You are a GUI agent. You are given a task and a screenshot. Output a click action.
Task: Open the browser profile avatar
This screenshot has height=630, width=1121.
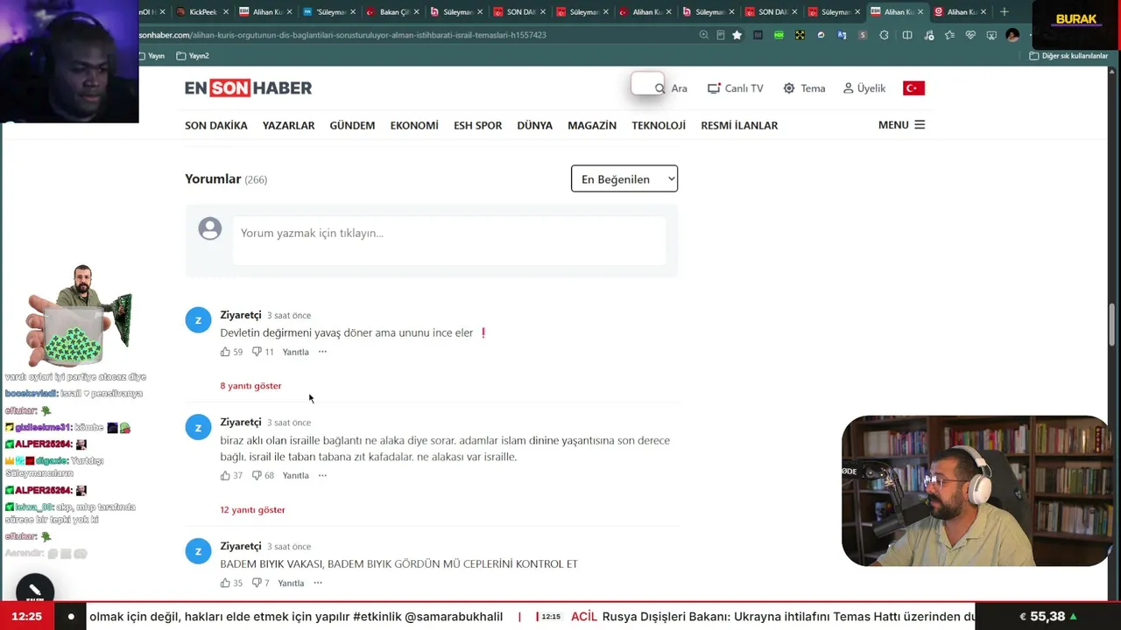point(1012,35)
